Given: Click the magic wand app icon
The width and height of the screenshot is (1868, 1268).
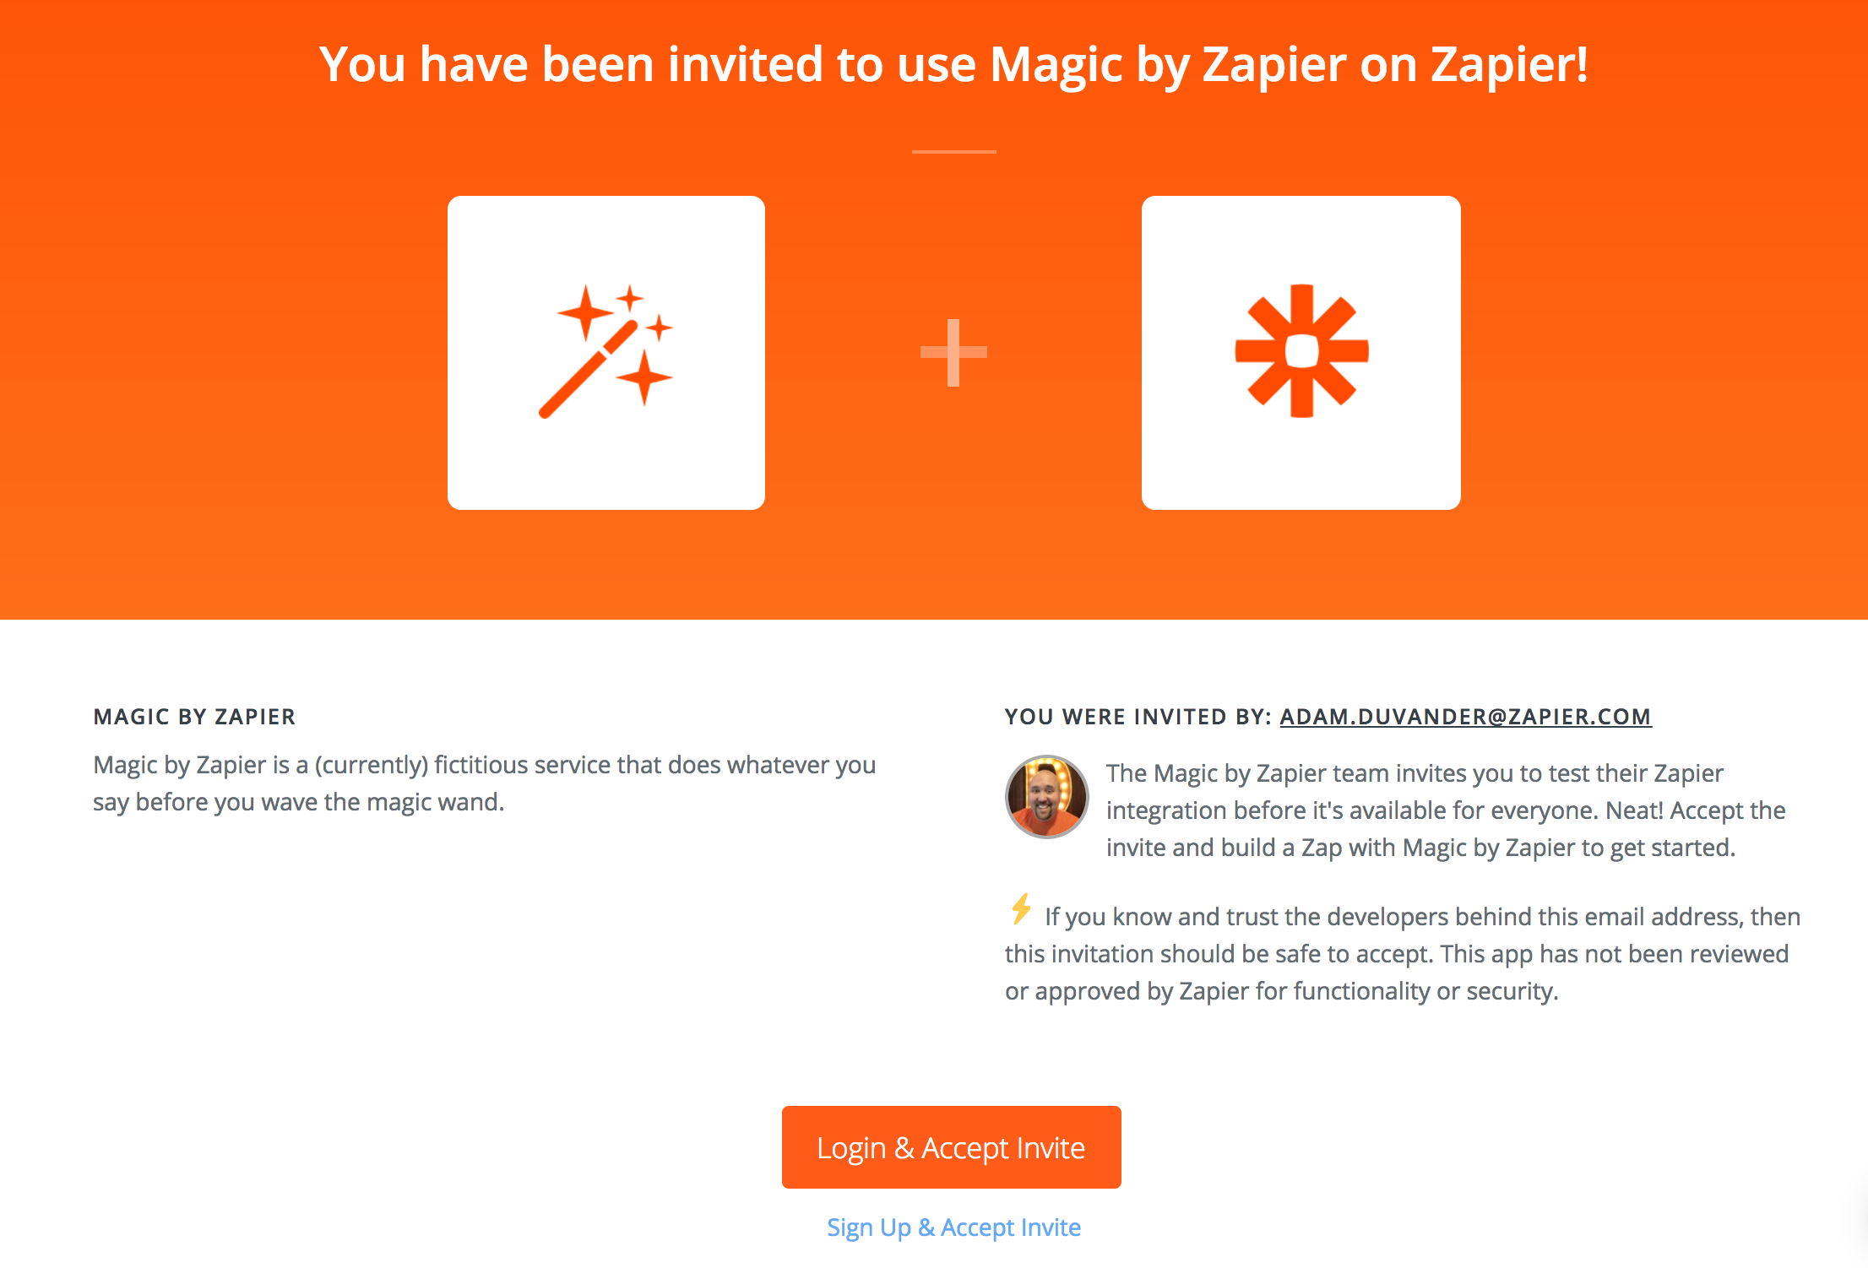Looking at the screenshot, I should click(x=605, y=352).
